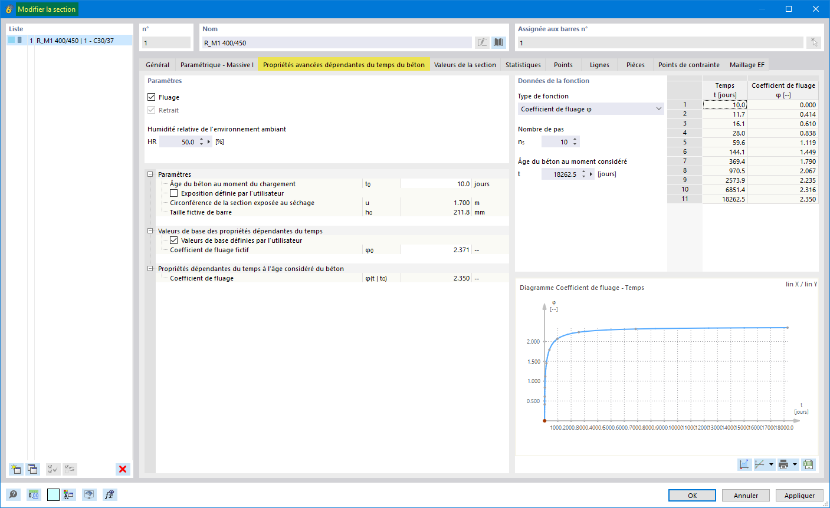Adjust the concrete age t spinner
The width and height of the screenshot is (830, 508).
tap(583, 174)
